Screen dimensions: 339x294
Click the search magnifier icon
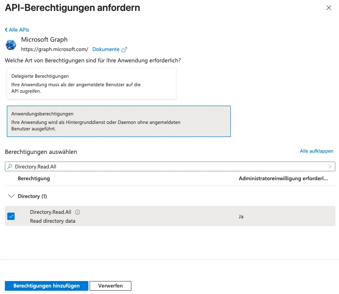pyautogui.click(x=10, y=166)
